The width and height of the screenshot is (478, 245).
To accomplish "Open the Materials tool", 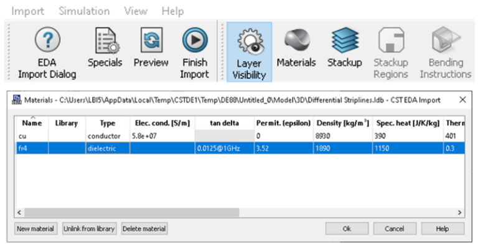I will pos(296,47).
